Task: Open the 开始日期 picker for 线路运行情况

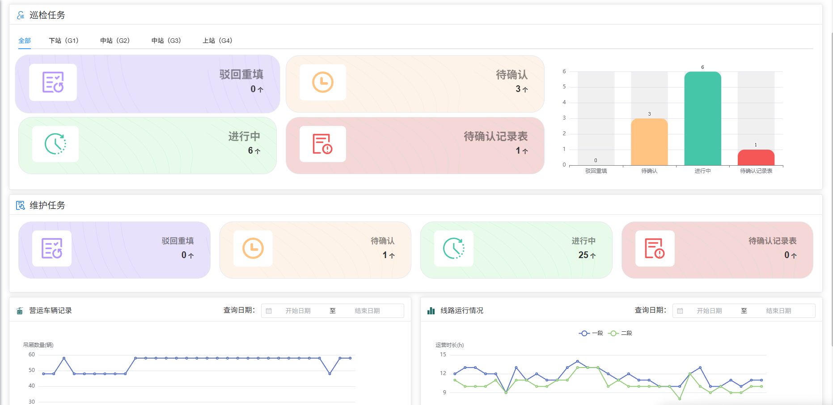Action: [x=709, y=311]
